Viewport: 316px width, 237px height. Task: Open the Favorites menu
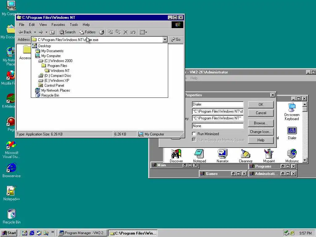(x=58, y=25)
